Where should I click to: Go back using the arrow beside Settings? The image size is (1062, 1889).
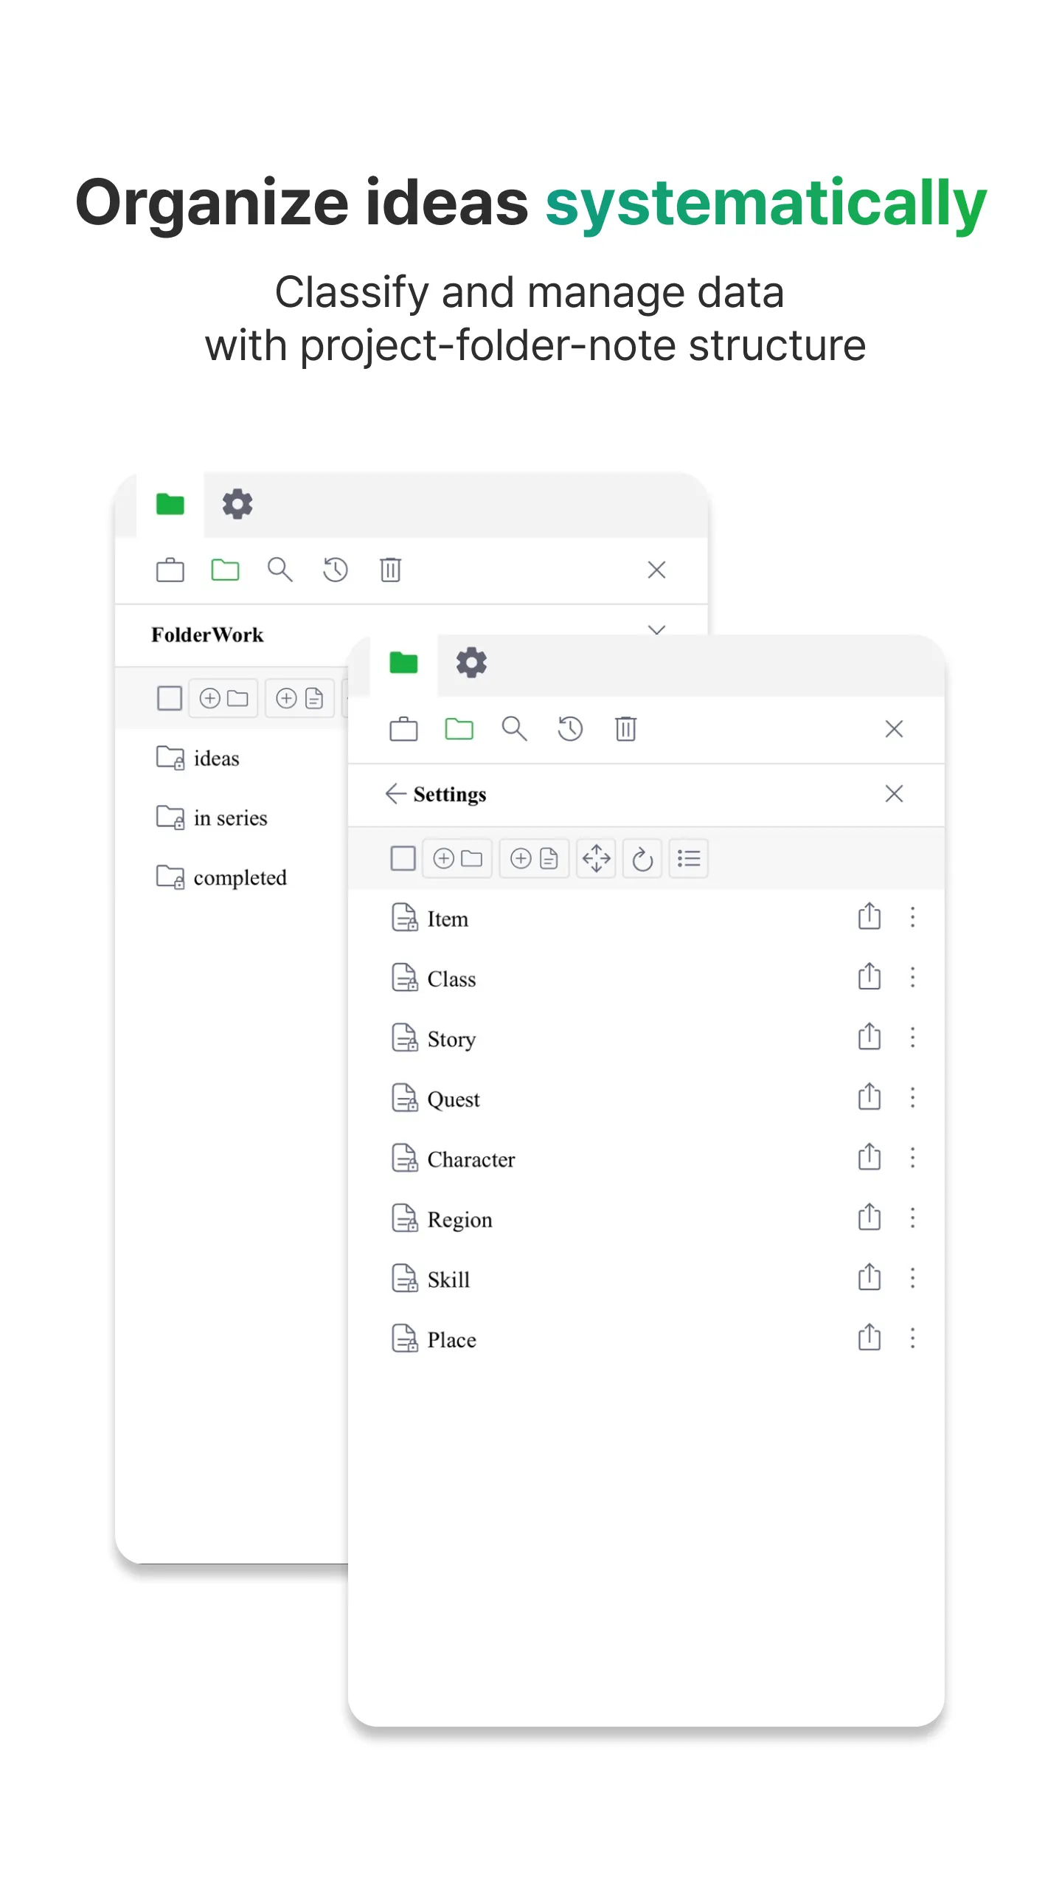tap(395, 794)
